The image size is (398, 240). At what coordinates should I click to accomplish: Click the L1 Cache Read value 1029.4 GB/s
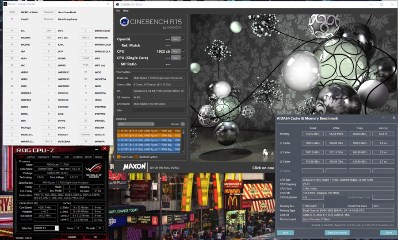(313, 143)
